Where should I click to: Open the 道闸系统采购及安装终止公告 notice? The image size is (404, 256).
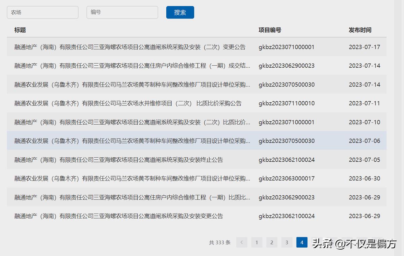[x=119, y=160]
